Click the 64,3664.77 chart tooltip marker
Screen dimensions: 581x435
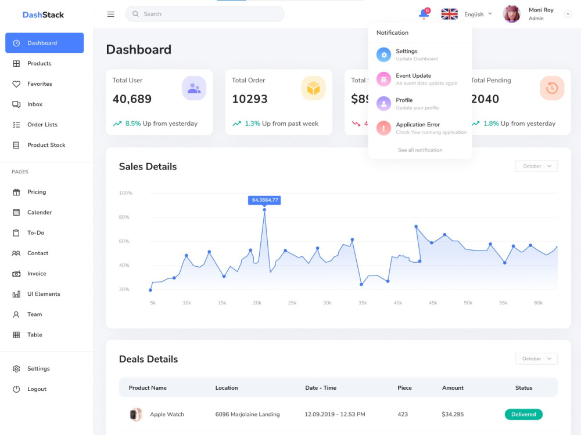pyautogui.click(x=264, y=200)
